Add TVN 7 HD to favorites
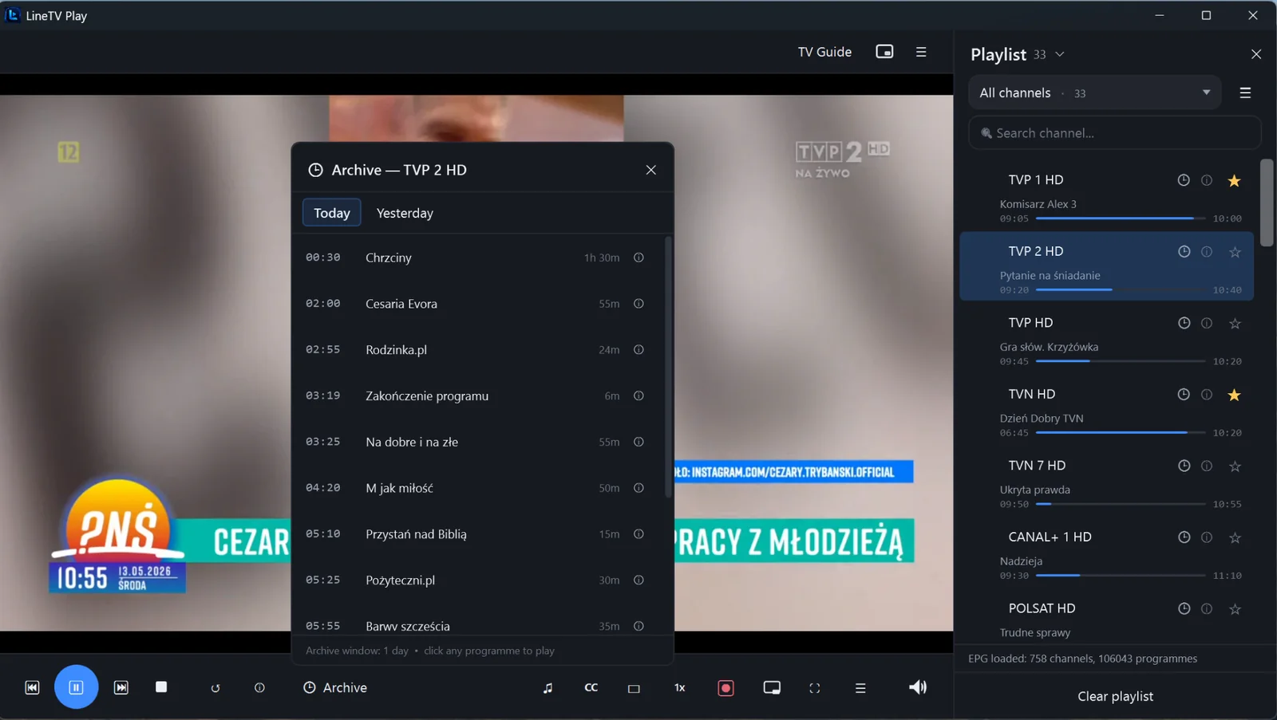The width and height of the screenshot is (1277, 720). click(1235, 466)
